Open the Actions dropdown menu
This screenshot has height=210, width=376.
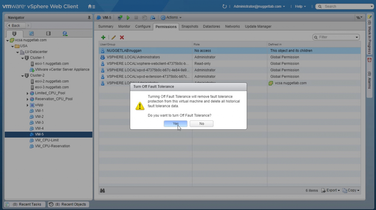(171, 17)
